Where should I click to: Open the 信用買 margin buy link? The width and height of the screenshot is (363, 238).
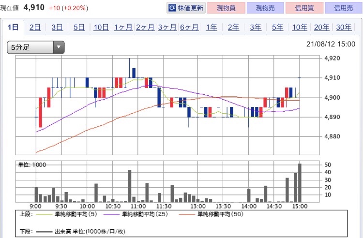[304, 8]
